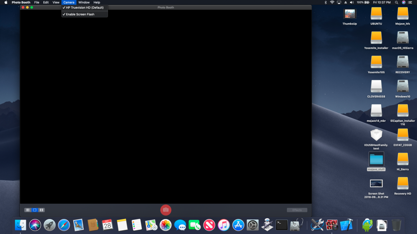Open Finder from the Dock
Viewport: 417px width, 234px height.
[20, 225]
